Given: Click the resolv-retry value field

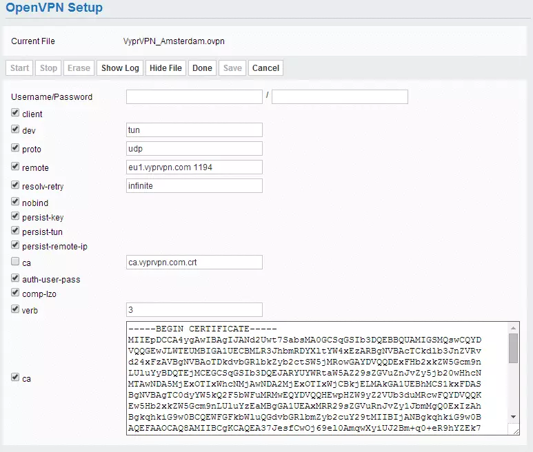Looking at the screenshot, I should click(x=194, y=185).
